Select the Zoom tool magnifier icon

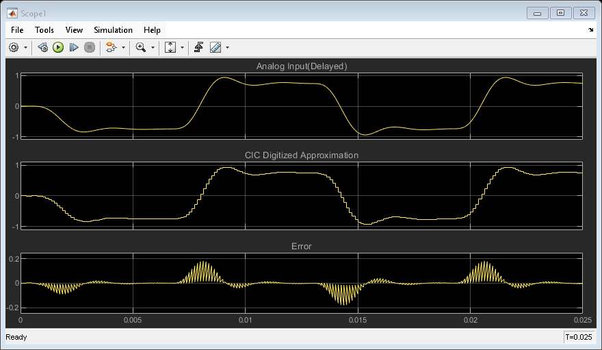(140, 47)
